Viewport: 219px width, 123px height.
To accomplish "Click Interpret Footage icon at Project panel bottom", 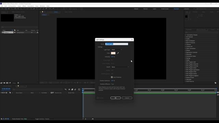I will click(1, 83).
